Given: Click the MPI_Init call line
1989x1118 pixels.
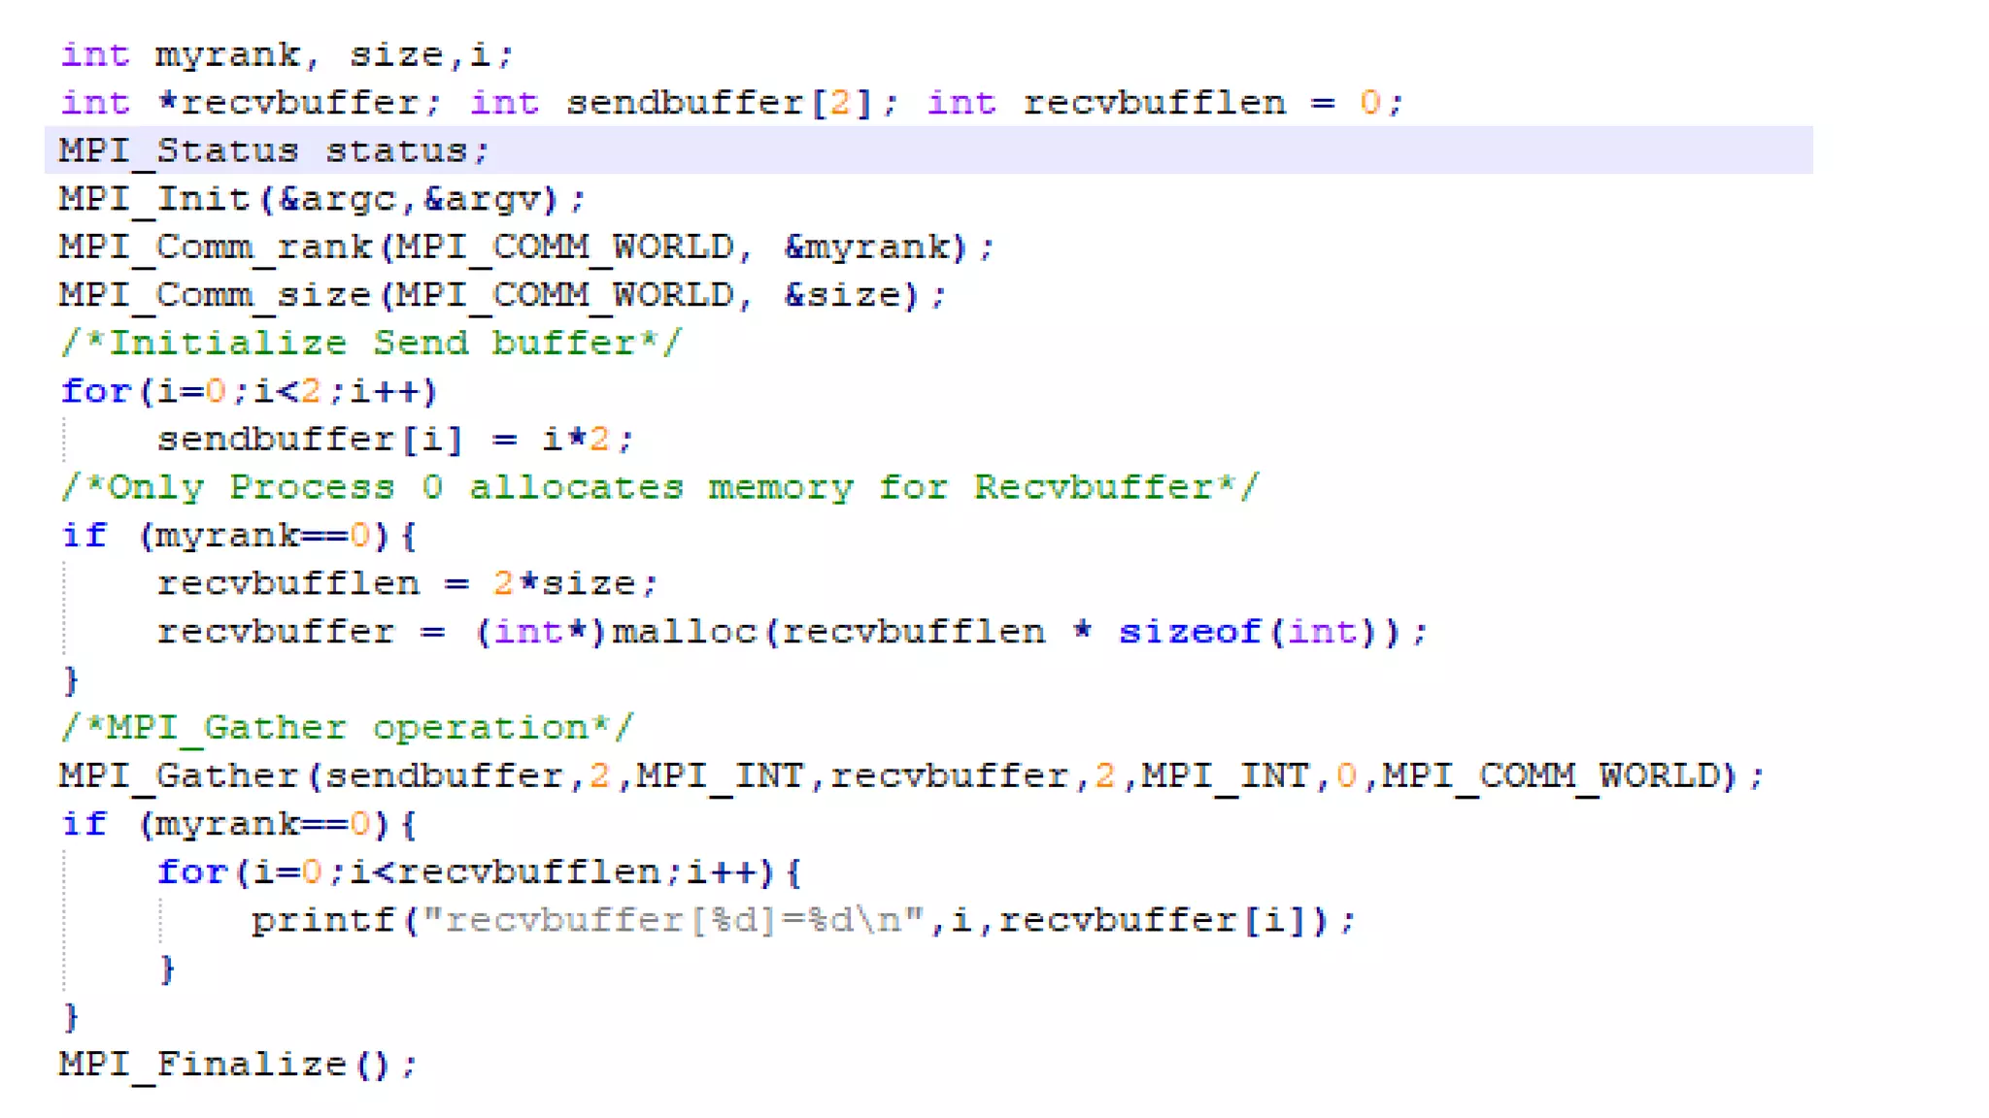Looking at the screenshot, I should coord(322,199).
